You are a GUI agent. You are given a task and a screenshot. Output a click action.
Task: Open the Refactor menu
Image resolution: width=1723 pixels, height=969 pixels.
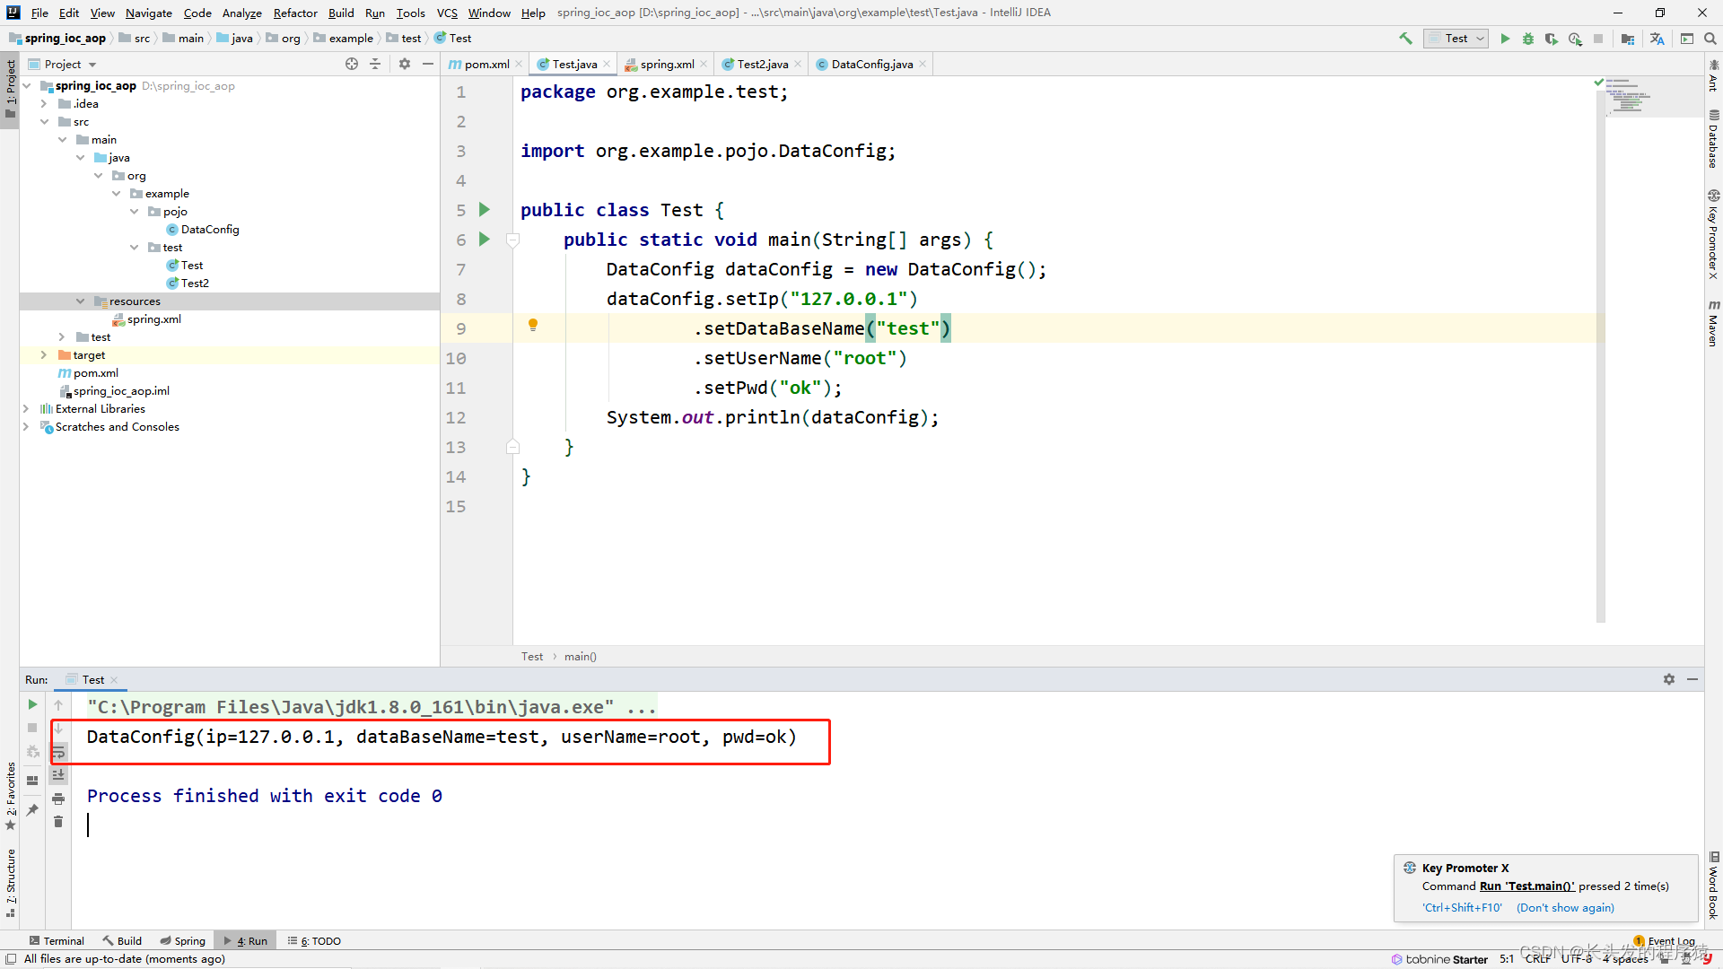coord(295,13)
